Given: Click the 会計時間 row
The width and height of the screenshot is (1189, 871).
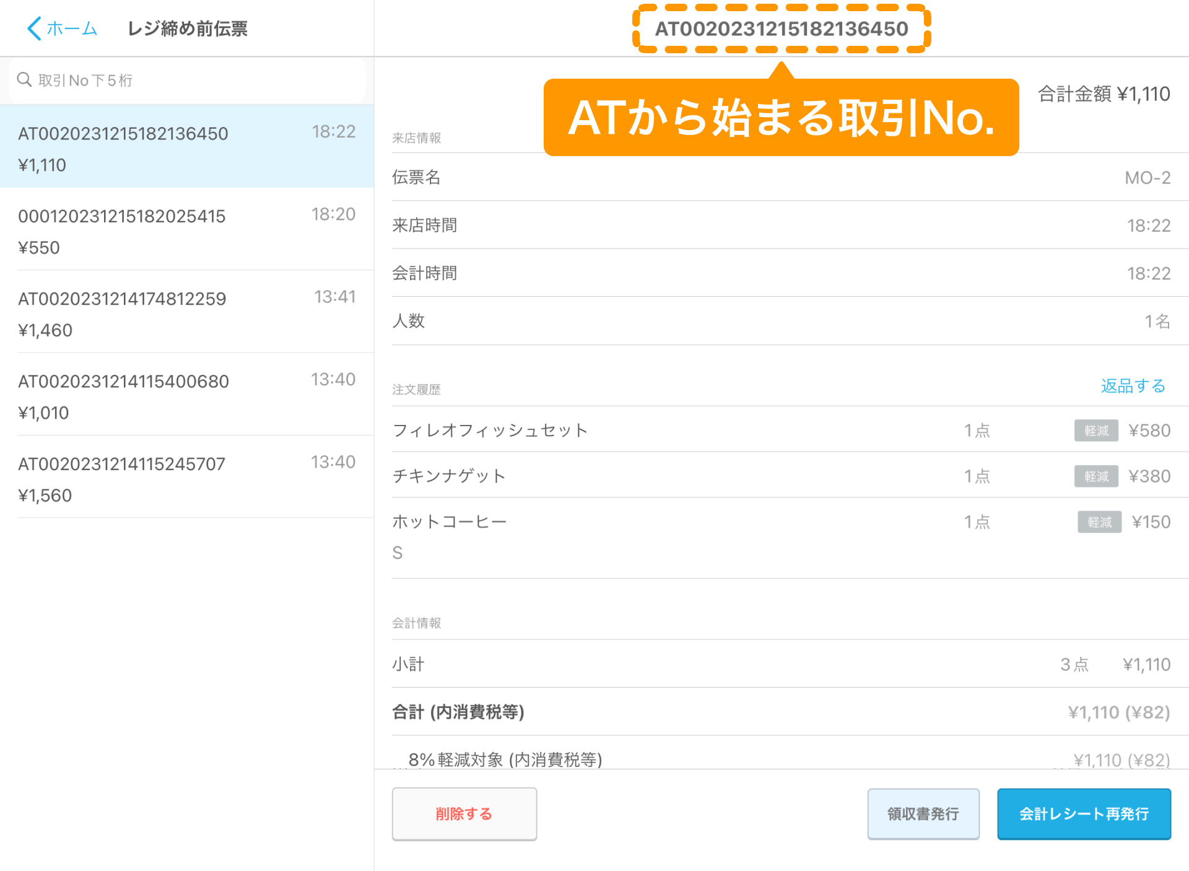Looking at the screenshot, I should coord(781,273).
